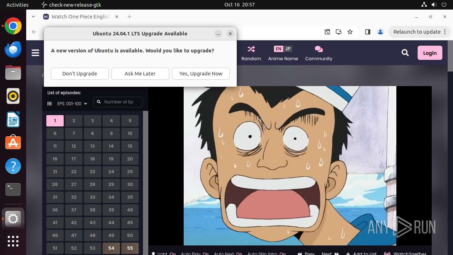Toggle the Auto Play setting
Screen dimensions: 453x255
(195, 253)
